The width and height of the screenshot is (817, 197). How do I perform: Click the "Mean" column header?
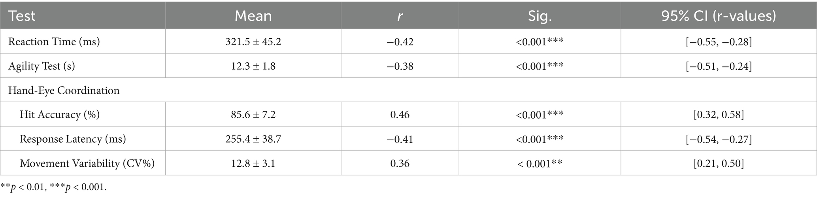click(x=253, y=16)
